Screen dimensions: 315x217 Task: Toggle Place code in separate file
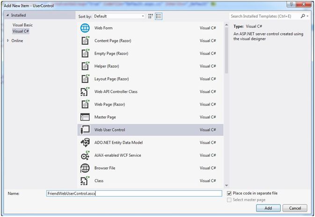coord(229,193)
